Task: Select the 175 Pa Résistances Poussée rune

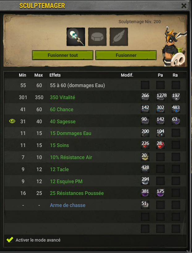Action: pyautogui.click(x=160, y=193)
